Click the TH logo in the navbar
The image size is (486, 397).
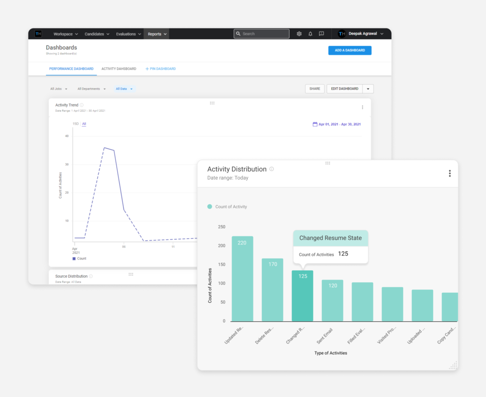pyautogui.click(x=38, y=34)
